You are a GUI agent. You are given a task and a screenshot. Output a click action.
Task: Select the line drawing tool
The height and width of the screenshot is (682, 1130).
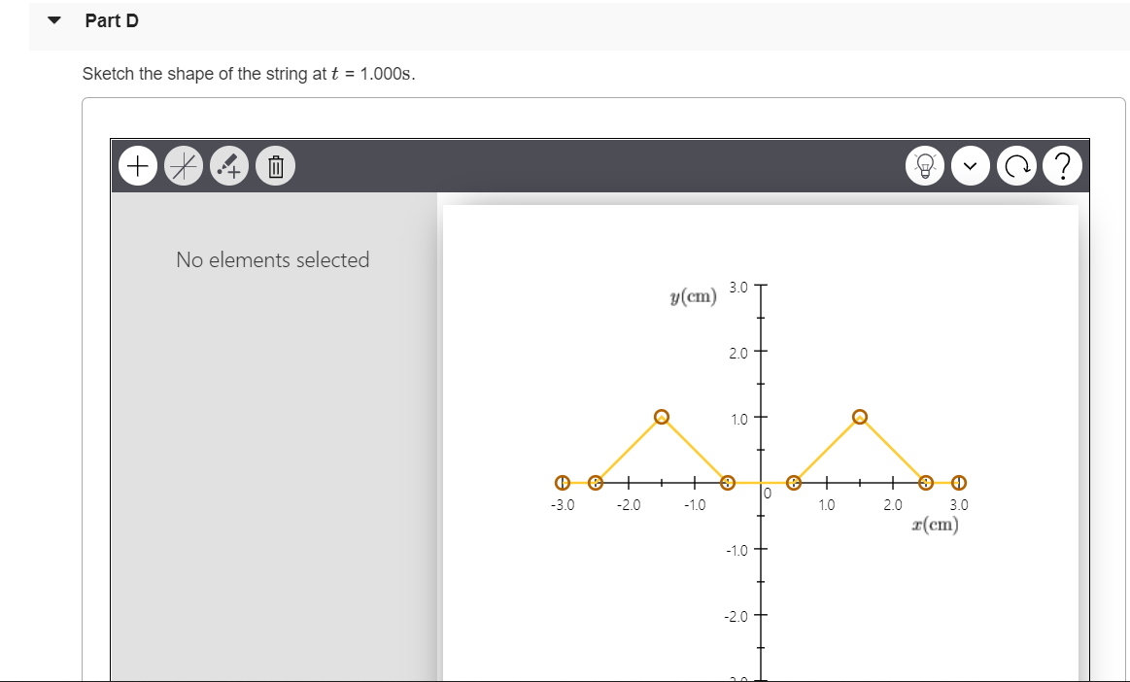coord(183,165)
